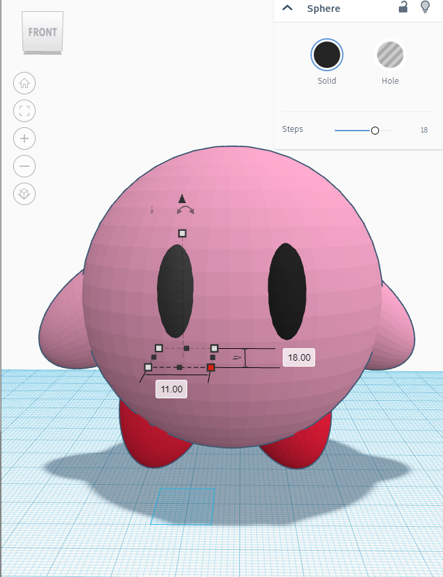Zoom in with the plus button
This screenshot has height=577, width=443.
(24, 138)
